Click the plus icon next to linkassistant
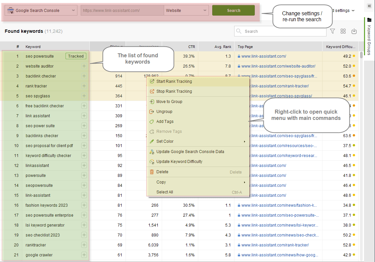The width and height of the screenshot is (375, 262). 84,166
